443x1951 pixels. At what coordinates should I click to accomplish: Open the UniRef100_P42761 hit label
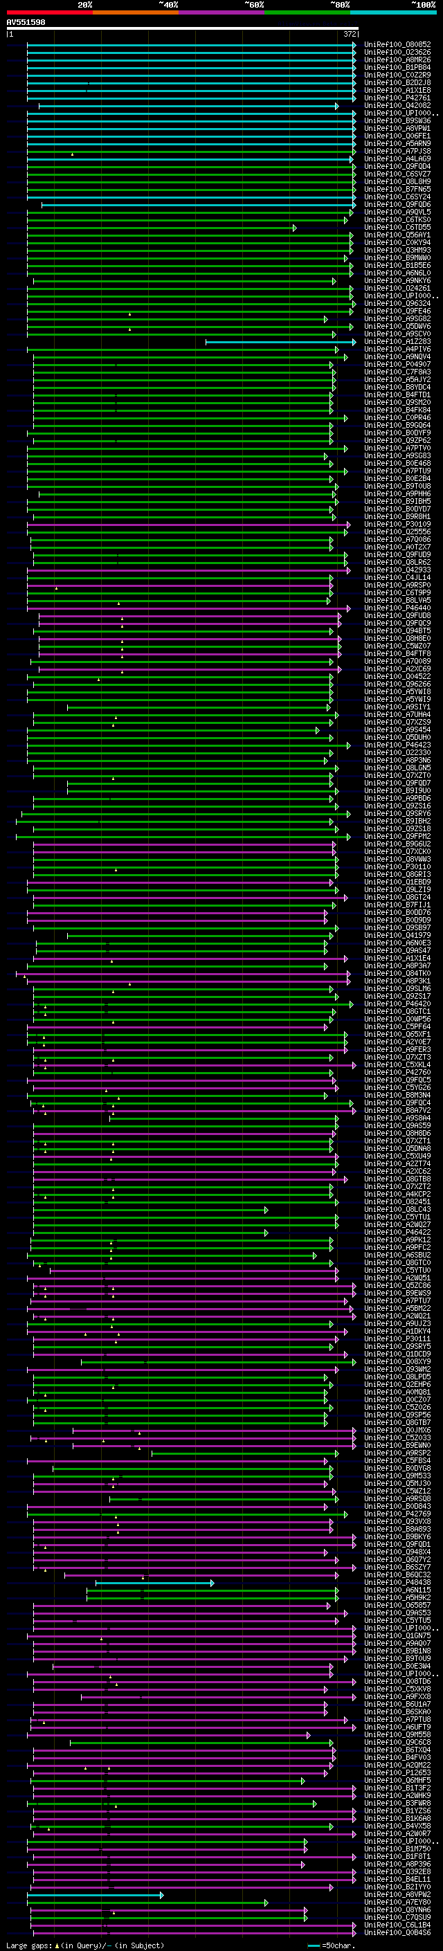coord(397,98)
